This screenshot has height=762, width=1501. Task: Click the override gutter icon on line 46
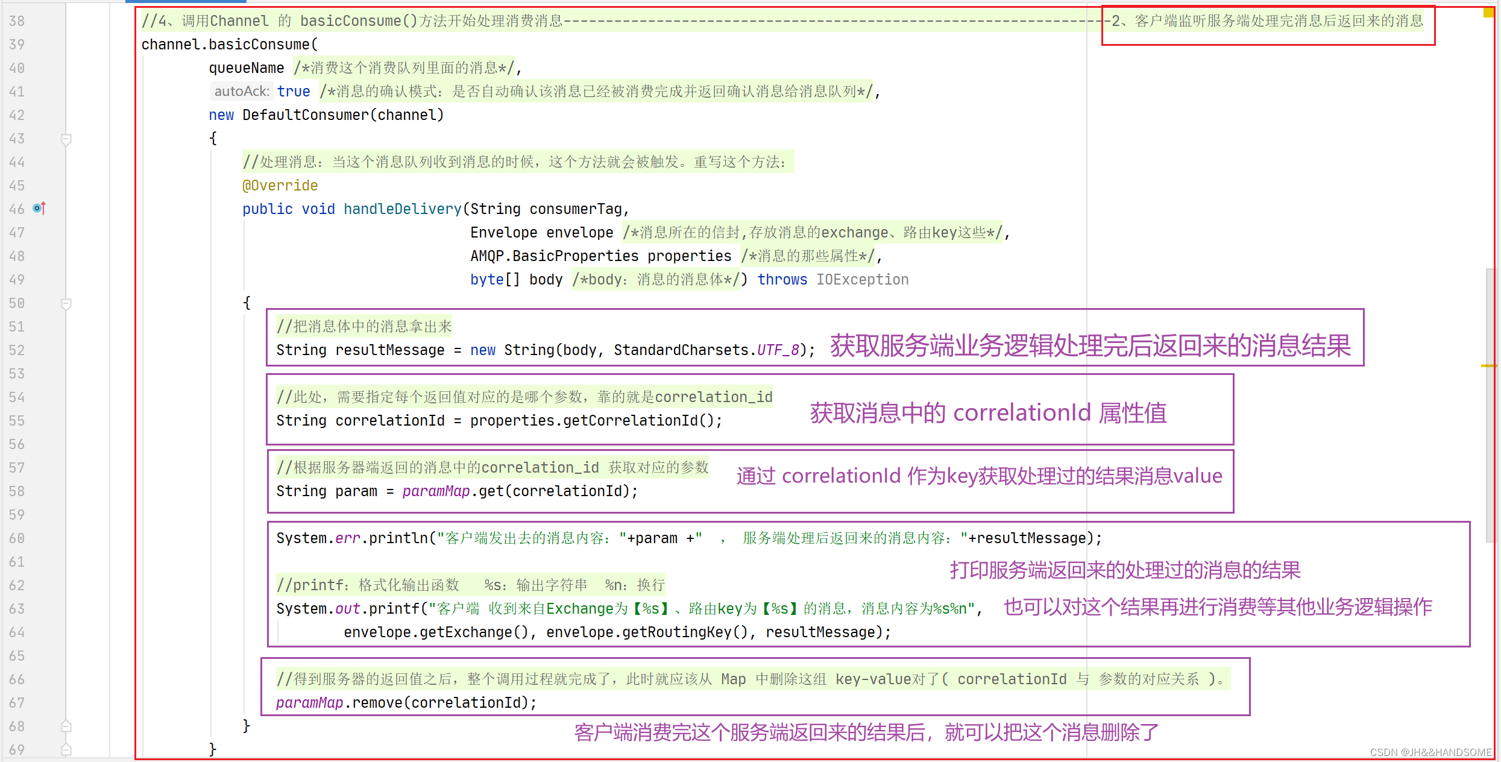tap(39, 209)
